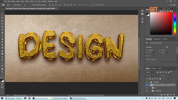This screenshot has height=100, width=178.
Task: Select the Eraser tool
Action: tap(2, 45)
